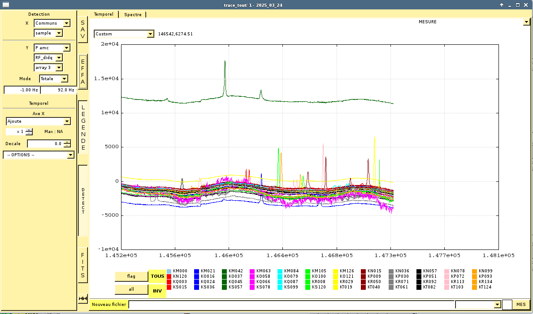The height and width of the screenshot is (314, 533).
Task: Open the Custom range dropdown
Action: click(150, 34)
